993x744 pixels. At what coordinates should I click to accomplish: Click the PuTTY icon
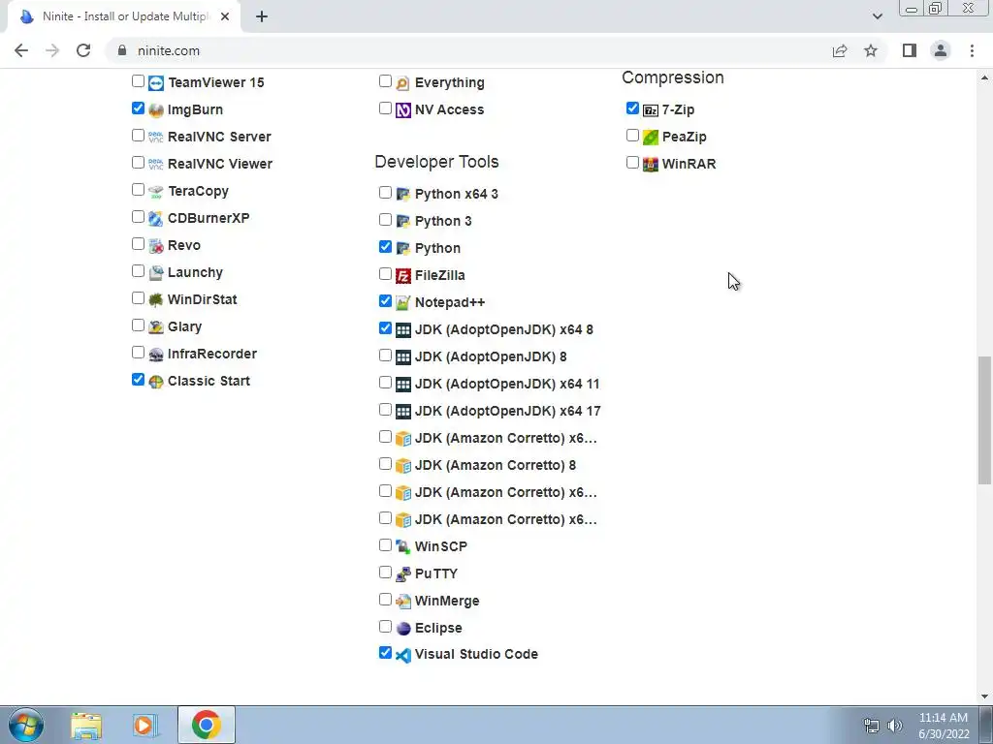(402, 573)
